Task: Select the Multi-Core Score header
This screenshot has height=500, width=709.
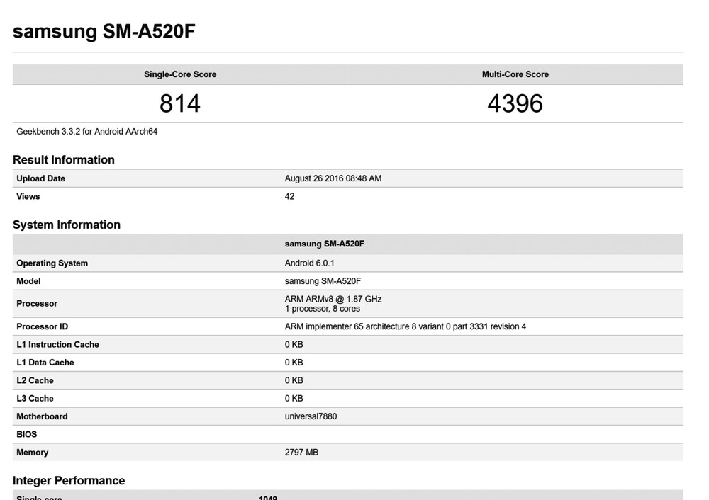Action: [515, 74]
